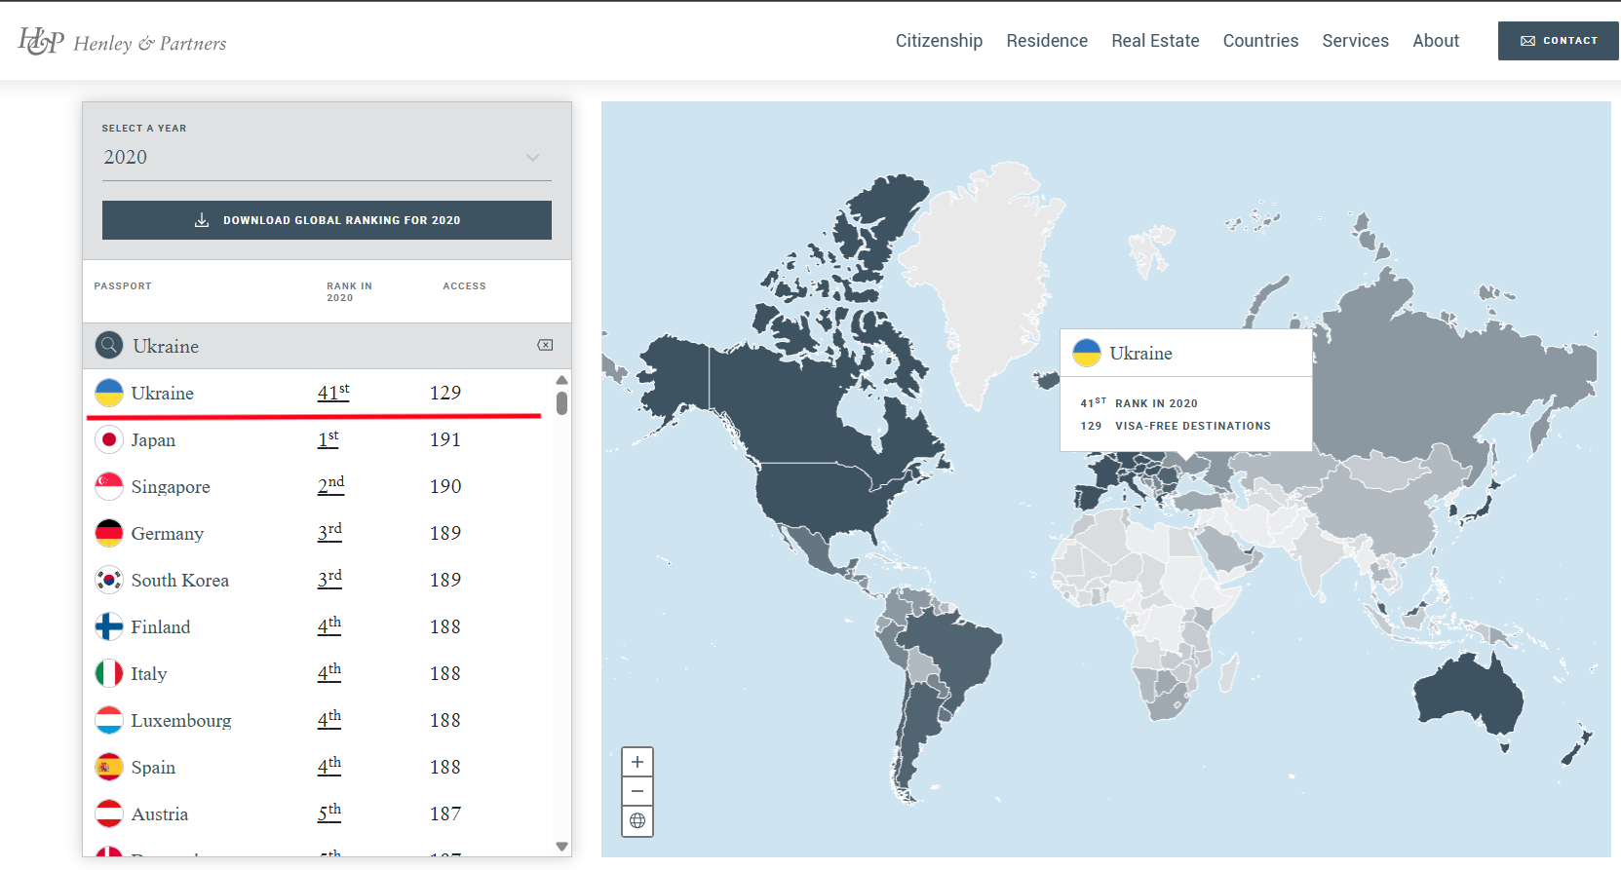The image size is (1621, 870).
Task: Open the Countries menu
Action: 1260,41
